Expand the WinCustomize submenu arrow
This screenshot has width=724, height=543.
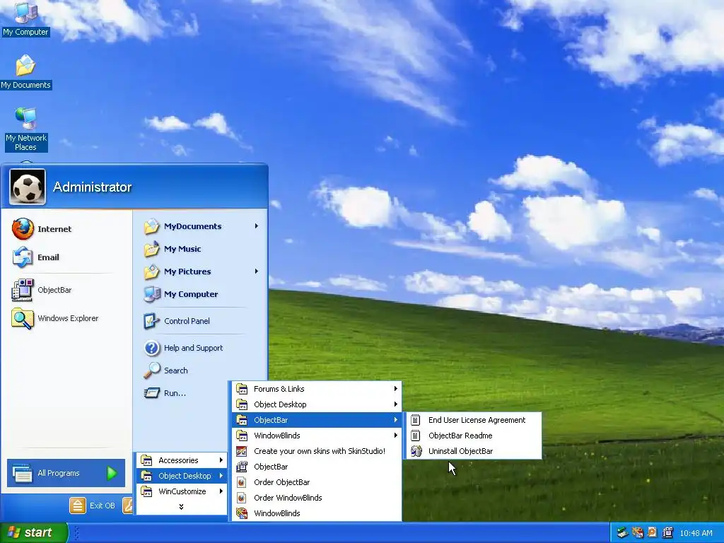[221, 491]
